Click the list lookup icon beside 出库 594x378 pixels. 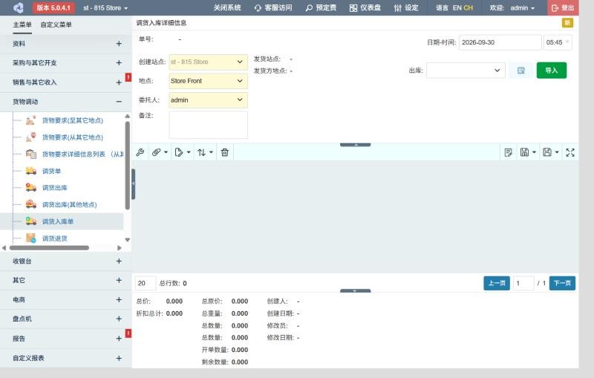pyautogui.click(x=521, y=71)
